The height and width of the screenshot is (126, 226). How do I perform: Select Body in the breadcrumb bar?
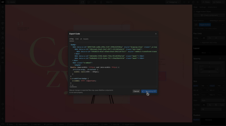(10, 124)
